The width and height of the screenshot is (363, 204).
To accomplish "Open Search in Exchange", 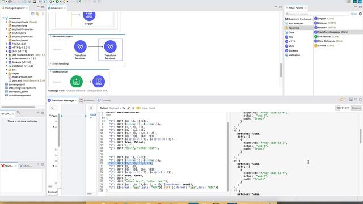I will (298, 19).
